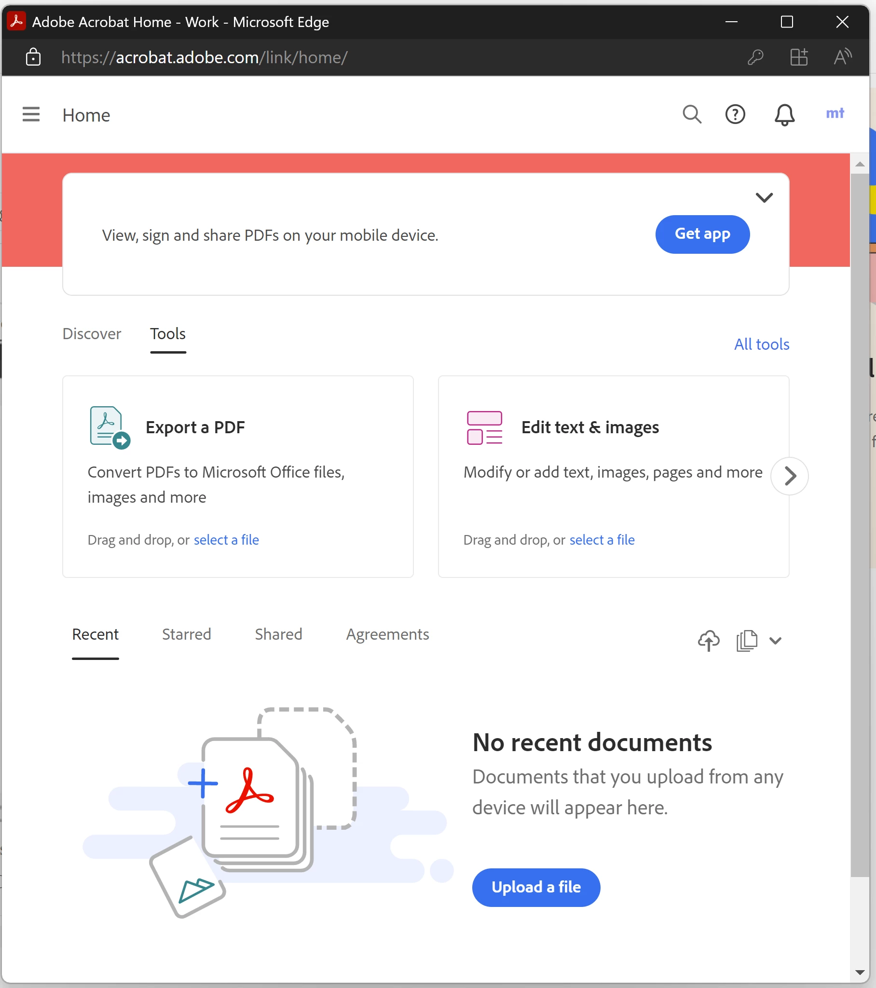Click the Home page title

[86, 115]
